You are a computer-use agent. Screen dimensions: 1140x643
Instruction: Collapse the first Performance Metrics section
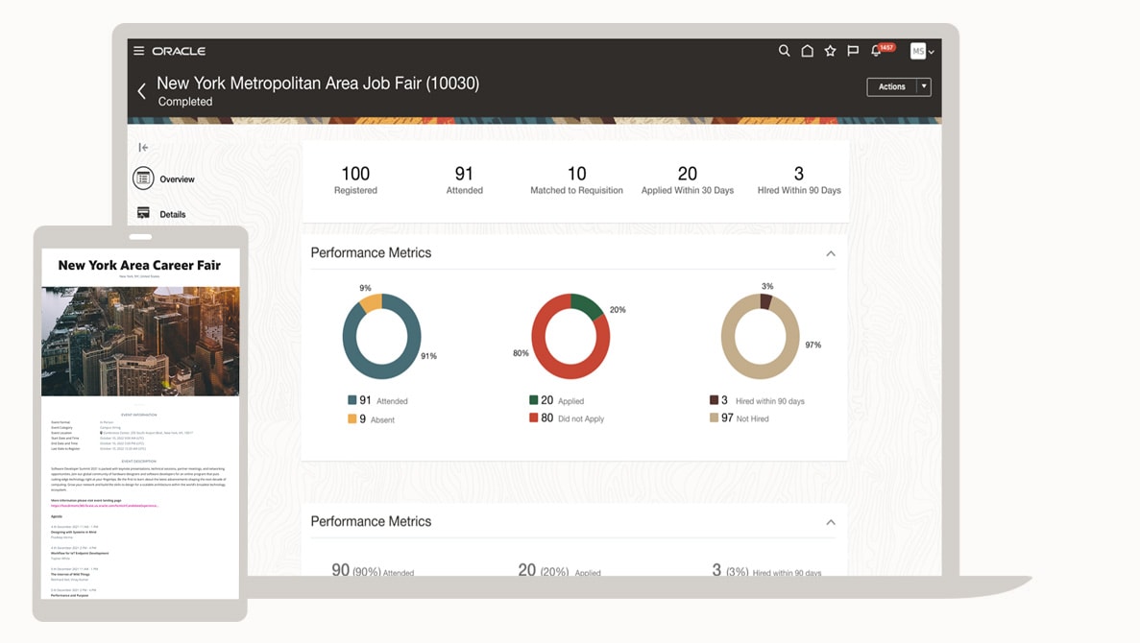(831, 253)
